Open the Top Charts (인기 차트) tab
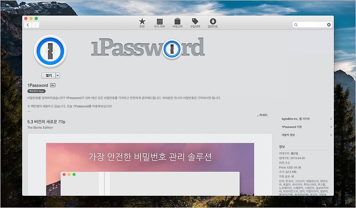356x208 pixels. tap(160, 23)
